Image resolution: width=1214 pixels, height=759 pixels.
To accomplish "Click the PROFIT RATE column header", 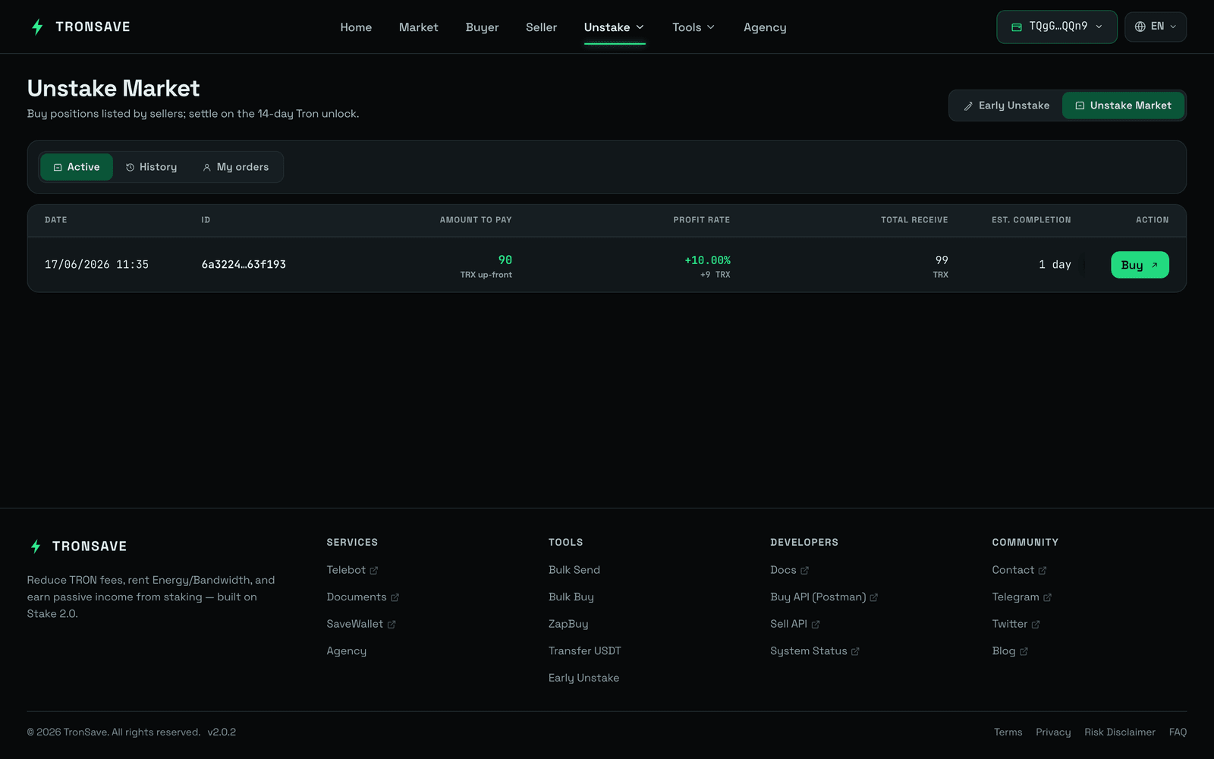I will (701, 220).
